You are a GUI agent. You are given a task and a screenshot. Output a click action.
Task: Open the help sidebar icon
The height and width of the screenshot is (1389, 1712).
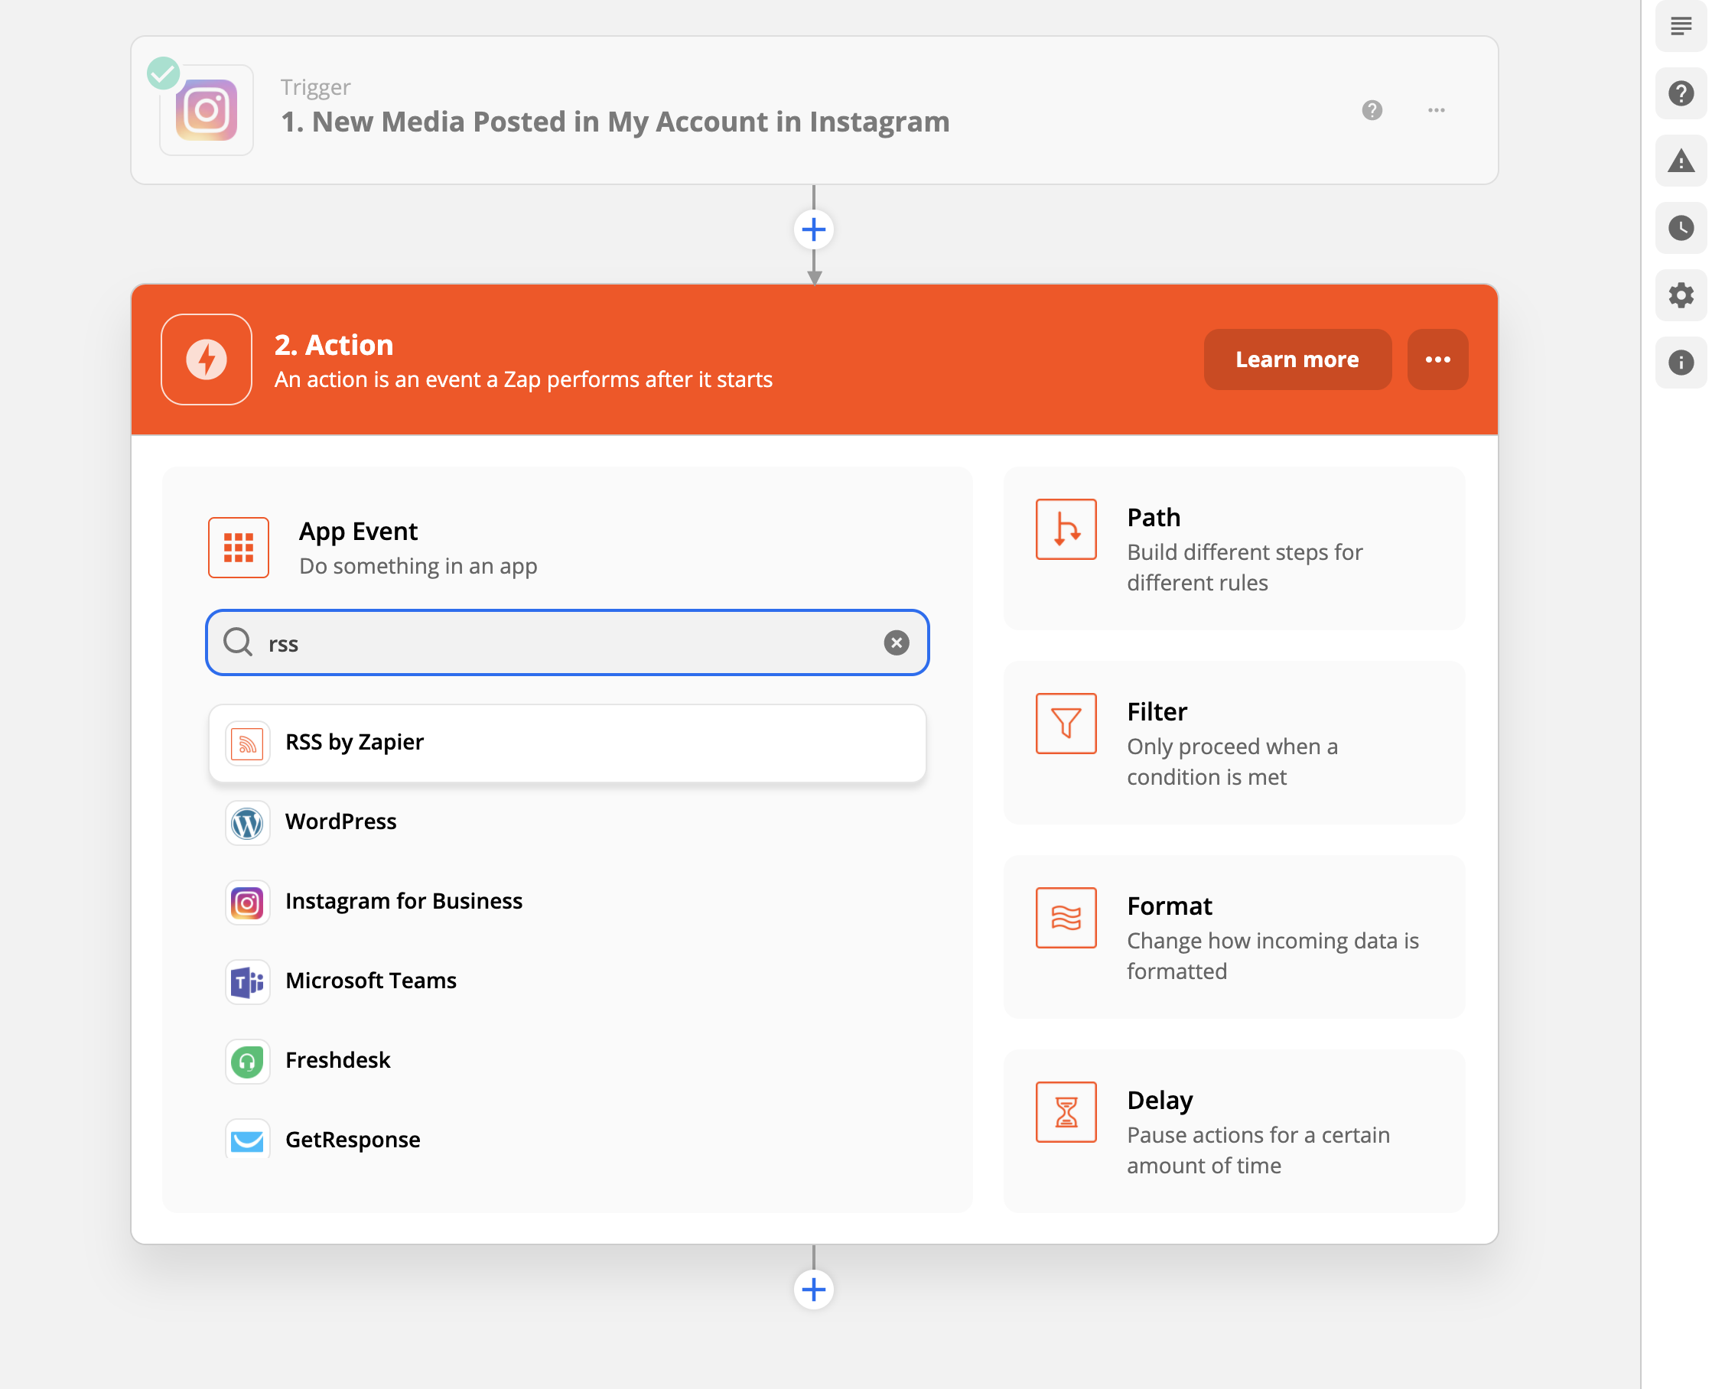(1681, 93)
